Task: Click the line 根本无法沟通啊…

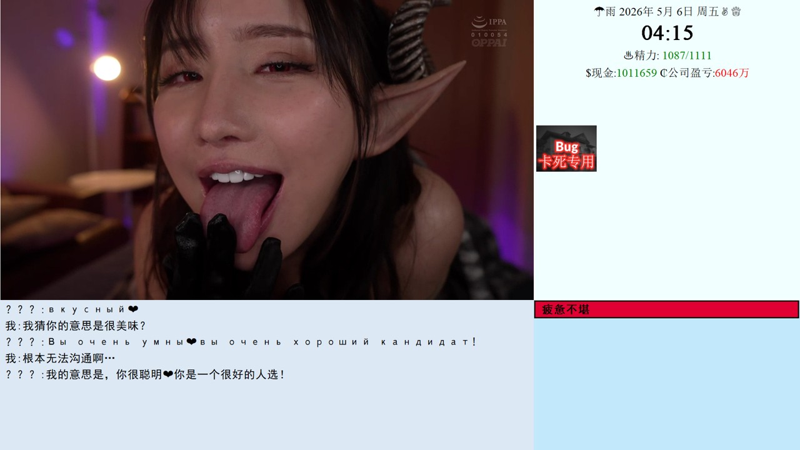Action: [x=61, y=358]
